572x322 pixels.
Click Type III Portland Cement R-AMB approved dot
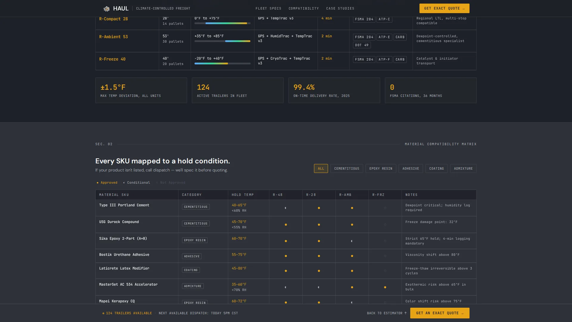tap(352, 208)
